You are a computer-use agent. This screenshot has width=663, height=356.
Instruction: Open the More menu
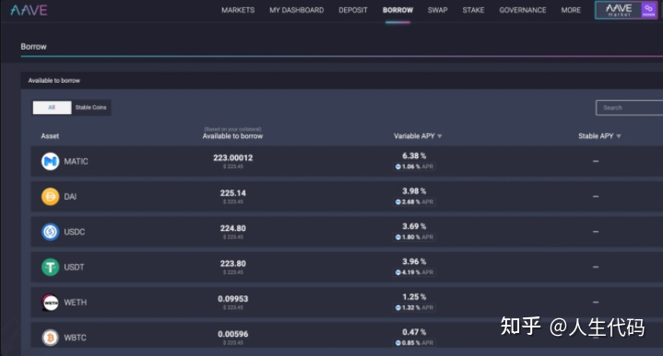571,10
